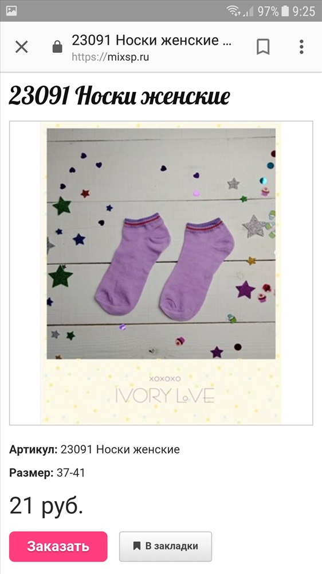Tap the Wi-Fi status icon
322x574 pixels.
[x=233, y=11]
